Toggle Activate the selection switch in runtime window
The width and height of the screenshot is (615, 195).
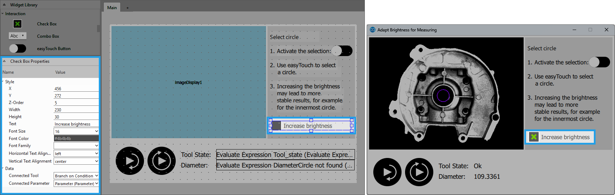(599, 62)
